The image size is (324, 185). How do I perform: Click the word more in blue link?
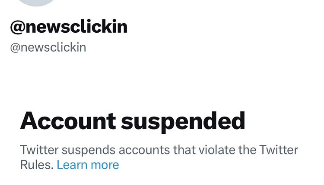[105, 164]
